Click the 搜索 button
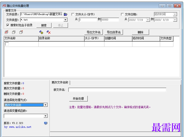Image resolution: width=186 pixels, height=137 pixels. 44,25
